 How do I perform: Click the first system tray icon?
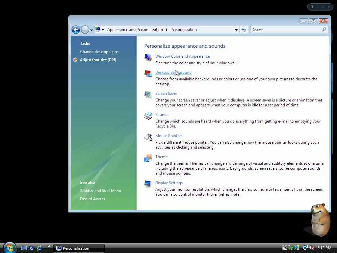(x=285, y=248)
